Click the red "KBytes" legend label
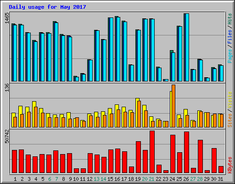Viewport: 235px width, 184px height. point(229,165)
